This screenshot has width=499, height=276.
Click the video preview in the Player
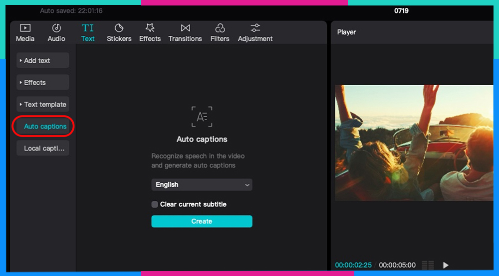point(414,143)
